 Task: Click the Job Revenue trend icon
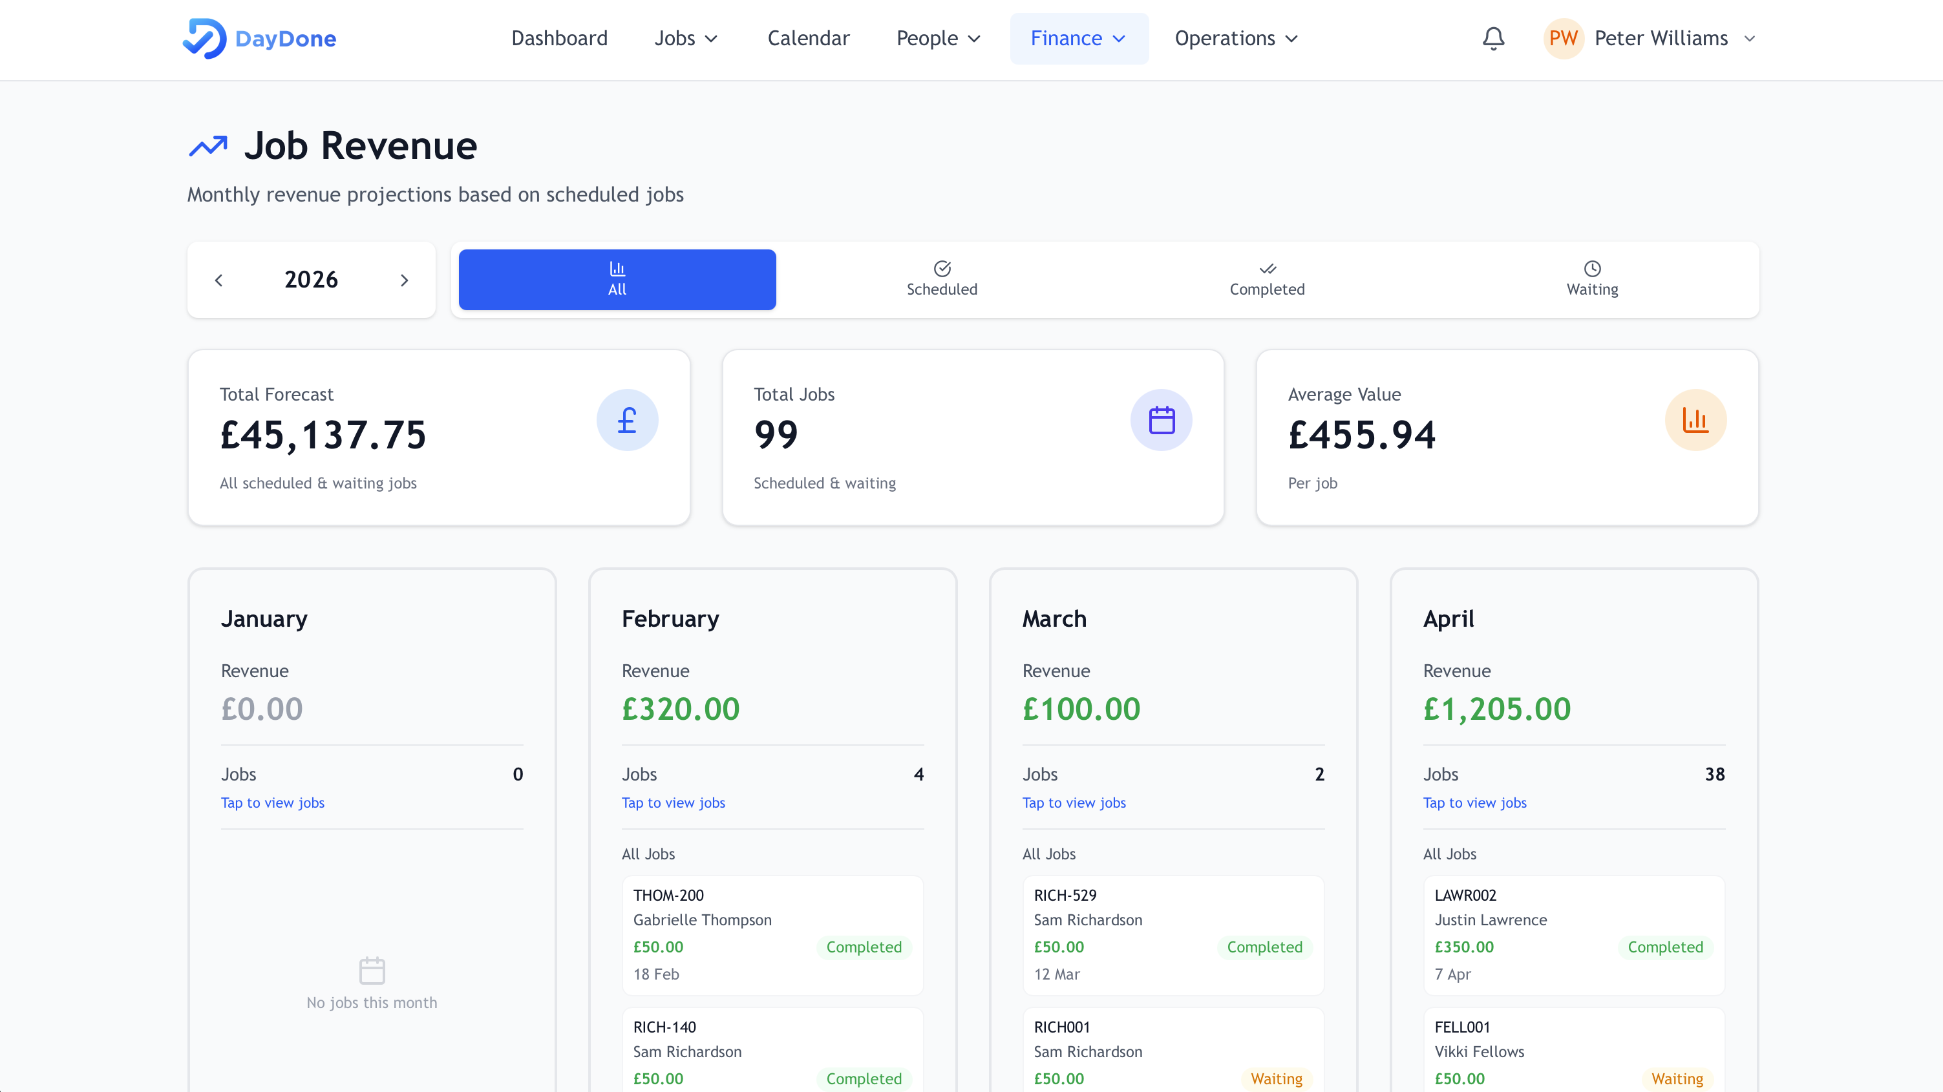click(x=208, y=145)
